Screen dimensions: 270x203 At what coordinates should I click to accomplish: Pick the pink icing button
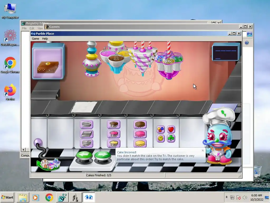140,134
